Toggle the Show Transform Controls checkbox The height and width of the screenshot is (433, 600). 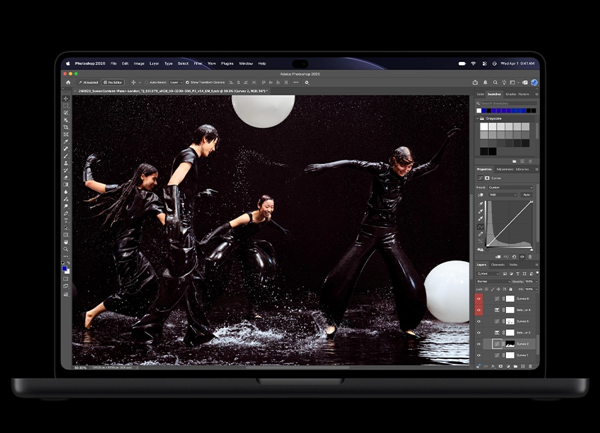[x=187, y=82]
